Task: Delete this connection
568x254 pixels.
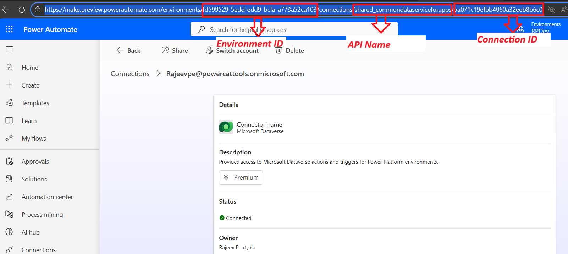Action: [290, 51]
